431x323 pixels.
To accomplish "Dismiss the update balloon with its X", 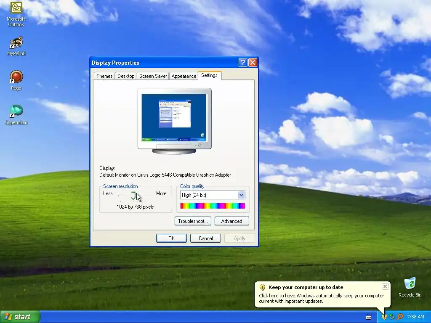I will click(x=385, y=286).
